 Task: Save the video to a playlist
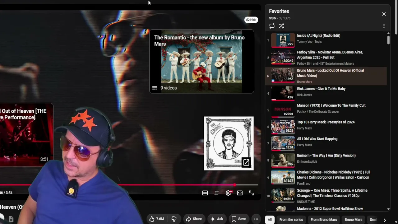coord(238,219)
